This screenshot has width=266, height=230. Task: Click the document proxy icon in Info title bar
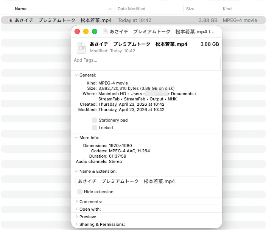pyautogui.click(x=105, y=31)
